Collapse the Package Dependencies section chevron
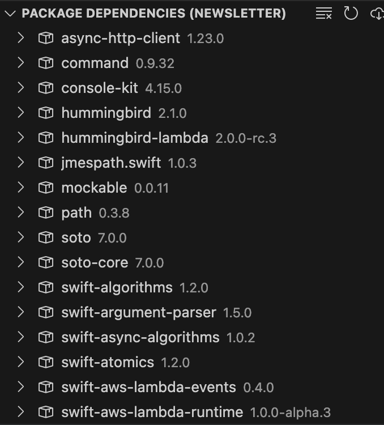 10,14
